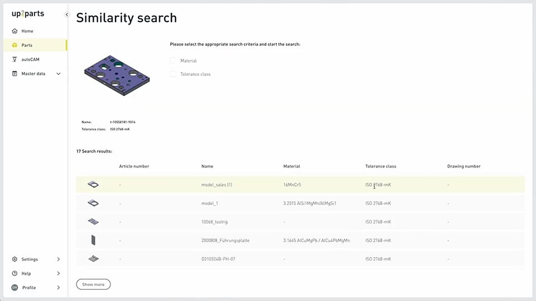Click the Tolerance class column header
Screen dimensions: 536x301
tap(380, 166)
